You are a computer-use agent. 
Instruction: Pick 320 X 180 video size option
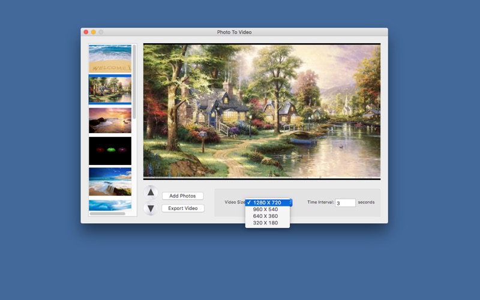click(x=268, y=223)
